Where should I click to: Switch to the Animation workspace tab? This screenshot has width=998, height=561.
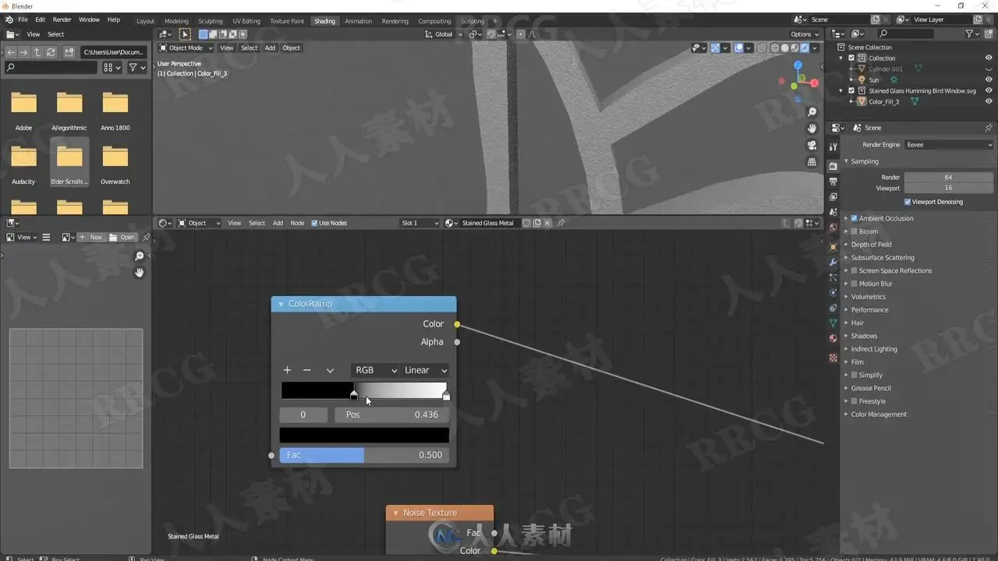[359, 21]
